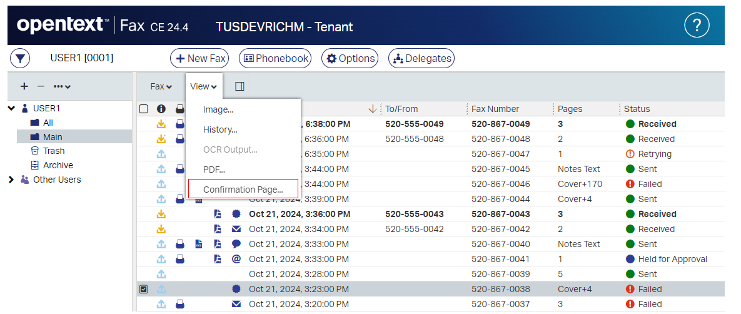Sort by the To/From column header

(x=401, y=109)
